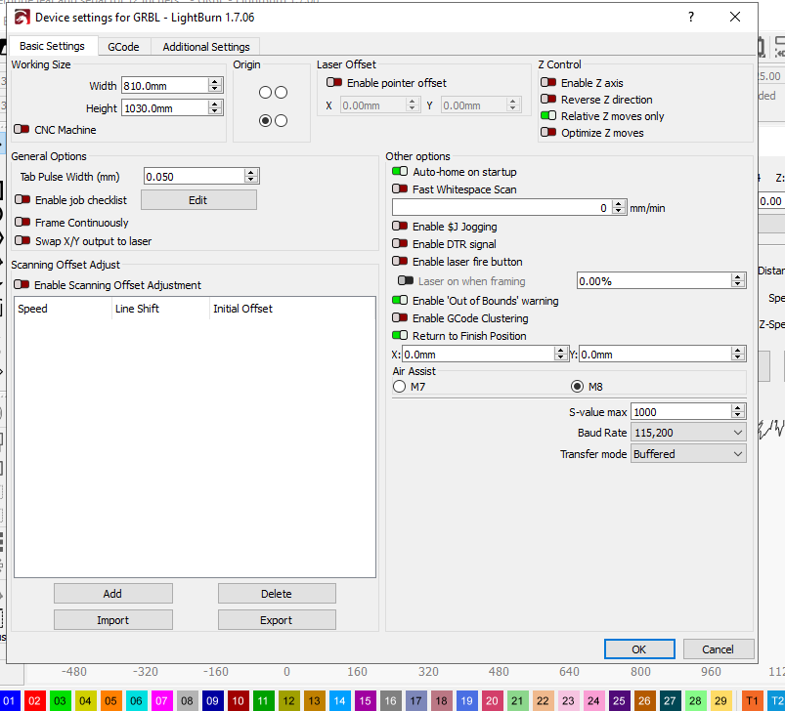Image resolution: width=785 pixels, height=711 pixels.
Task: Select magenta layer color 07
Action: 161,701
